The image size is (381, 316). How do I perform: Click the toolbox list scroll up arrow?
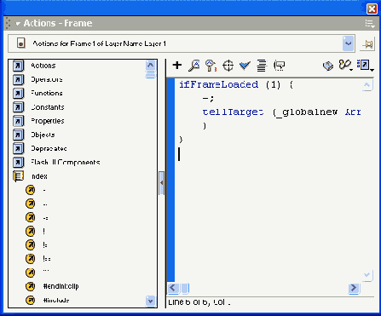point(151,66)
